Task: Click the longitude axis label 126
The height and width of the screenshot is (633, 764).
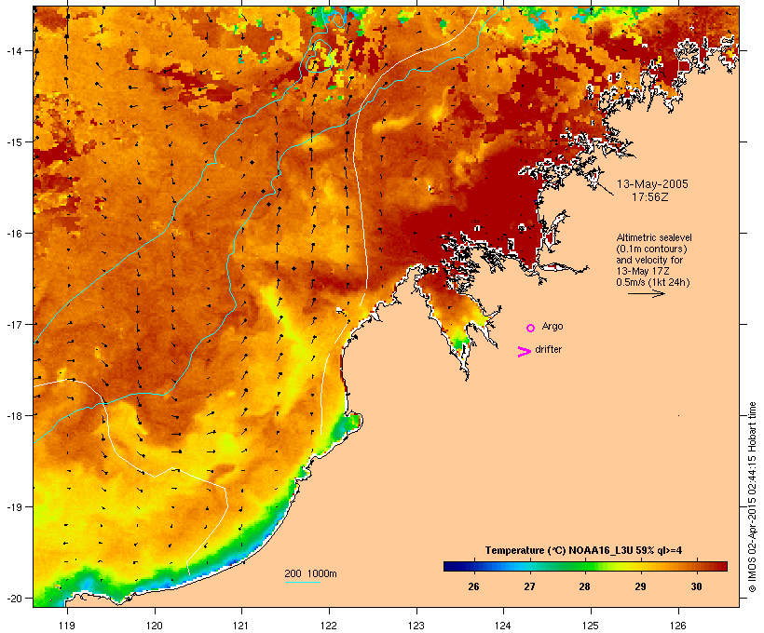Action: pyautogui.click(x=677, y=626)
